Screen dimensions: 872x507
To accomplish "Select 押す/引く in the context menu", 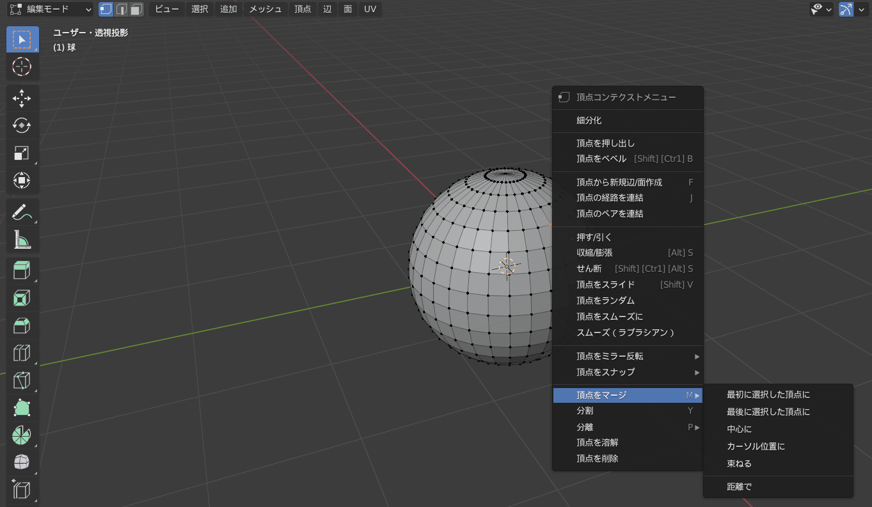I will [x=628, y=237].
